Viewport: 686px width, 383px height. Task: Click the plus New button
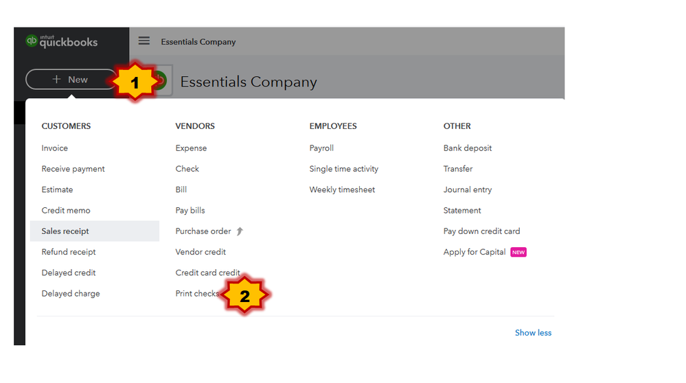(71, 80)
